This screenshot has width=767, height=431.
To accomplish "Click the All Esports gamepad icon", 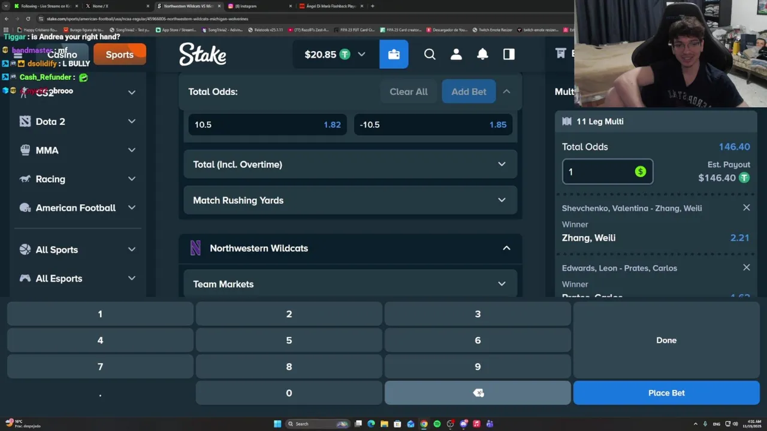I will (x=25, y=278).
